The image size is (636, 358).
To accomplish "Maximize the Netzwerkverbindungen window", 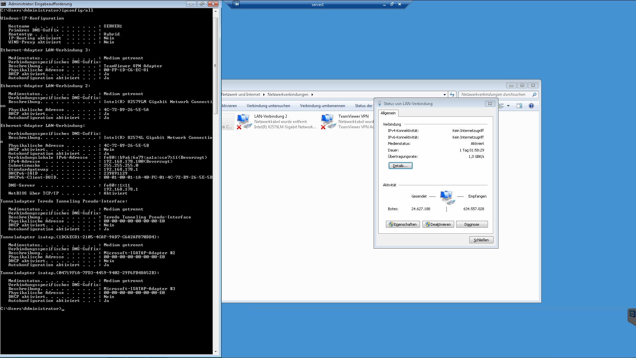I will (522, 86).
